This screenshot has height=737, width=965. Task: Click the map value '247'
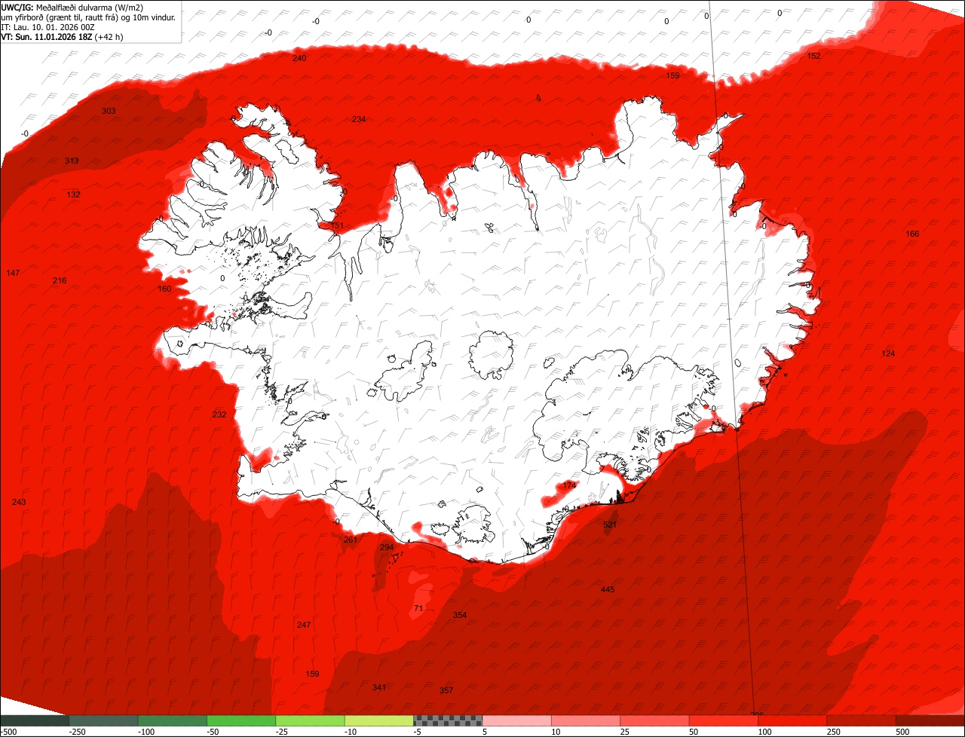[x=303, y=625]
